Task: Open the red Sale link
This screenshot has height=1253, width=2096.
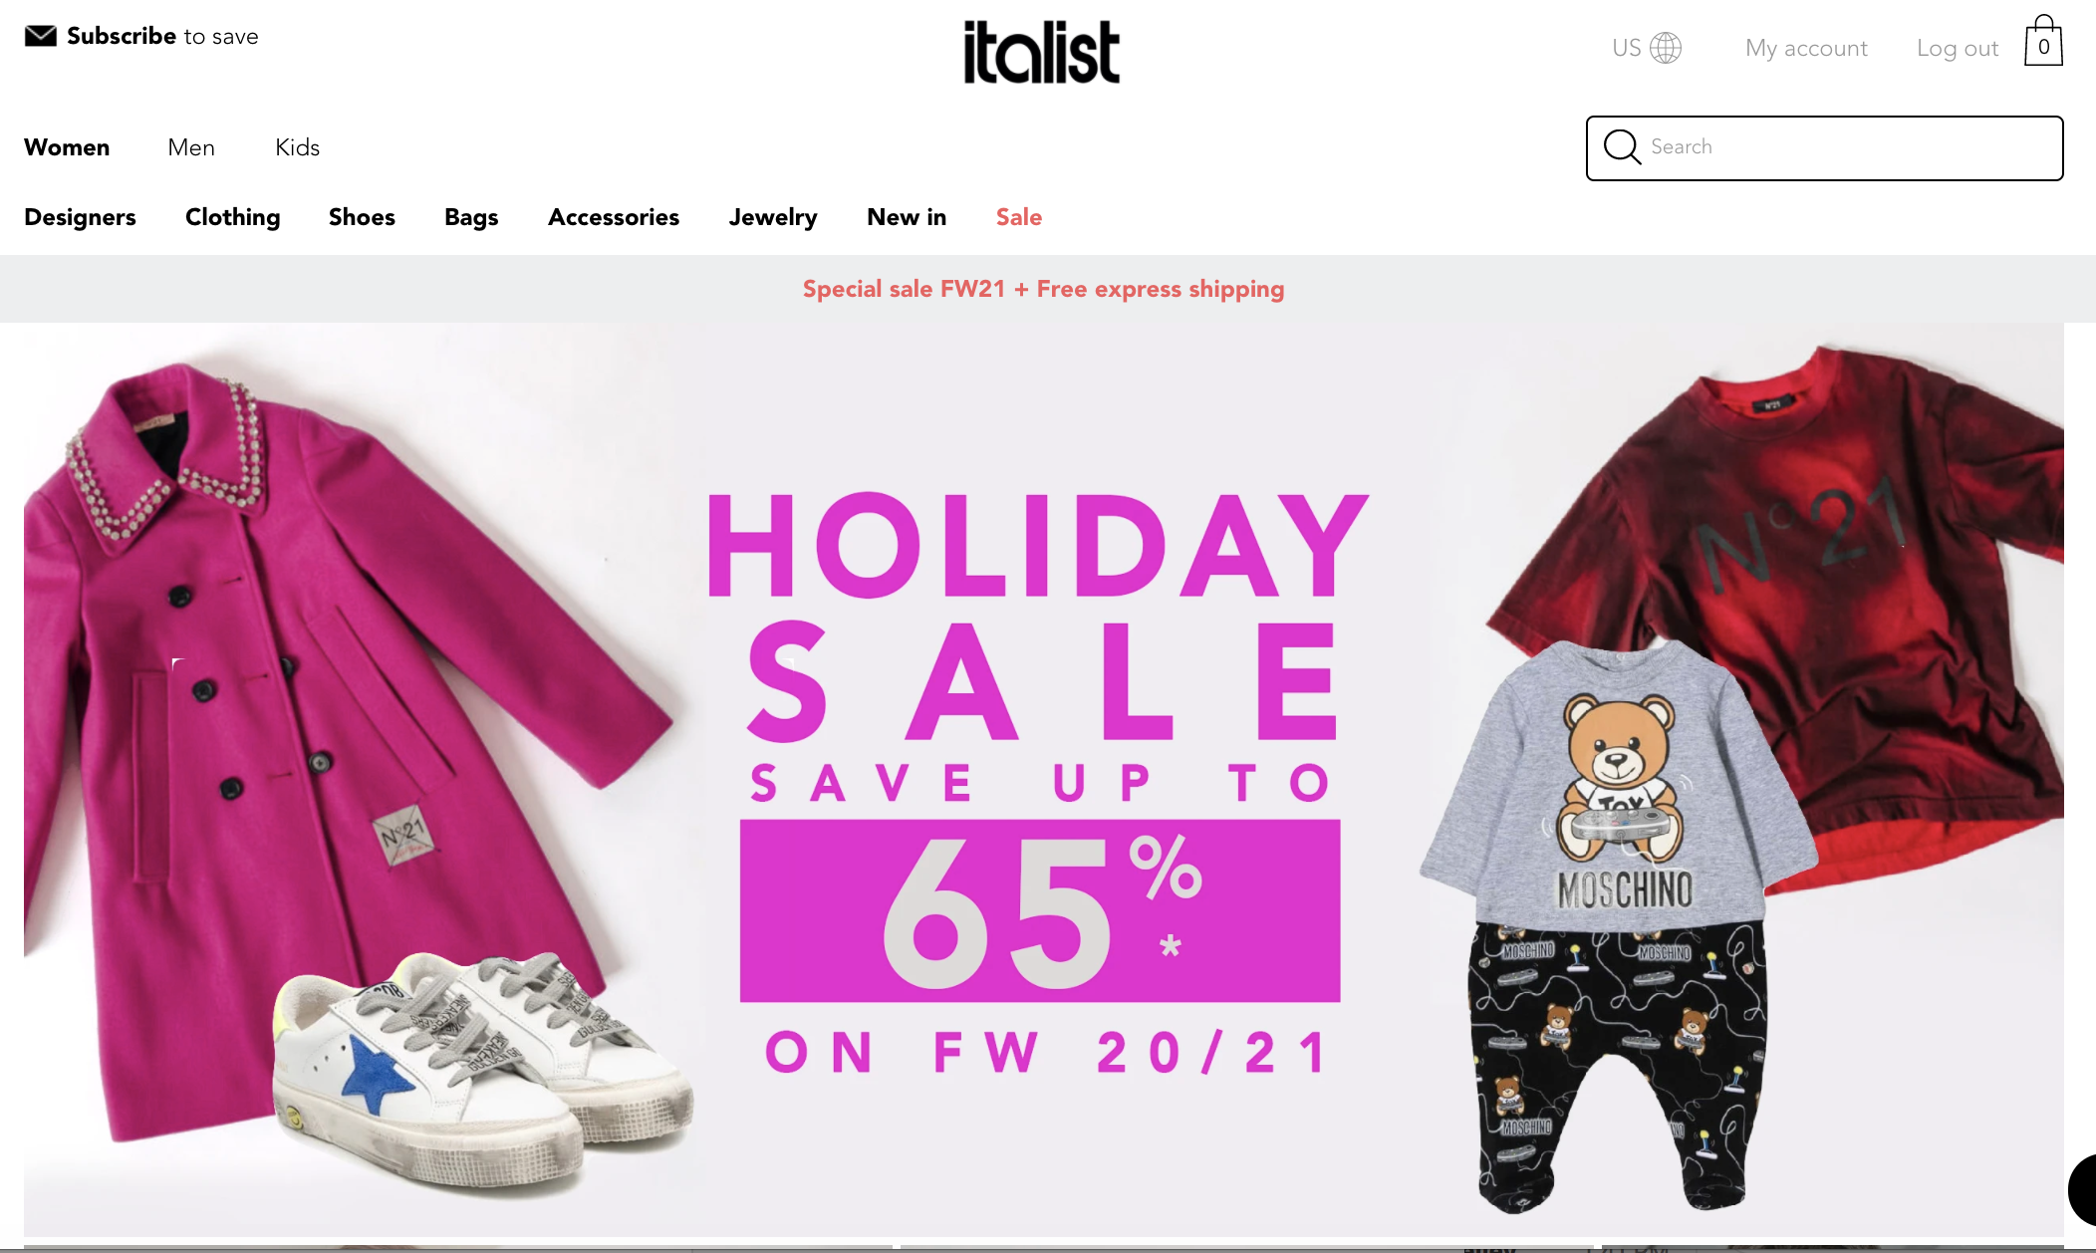Action: (1019, 217)
